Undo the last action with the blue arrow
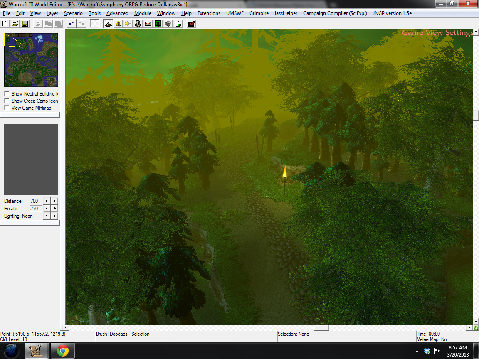The width and height of the screenshot is (479, 359). [x=72, y=24]
